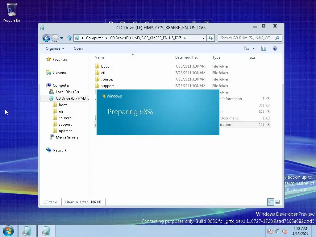This screenshot has width=316, height=237.
Task: Expand the arrow after Computer breadcrumb
Action: pyautogui.click(x=106, y=38)
